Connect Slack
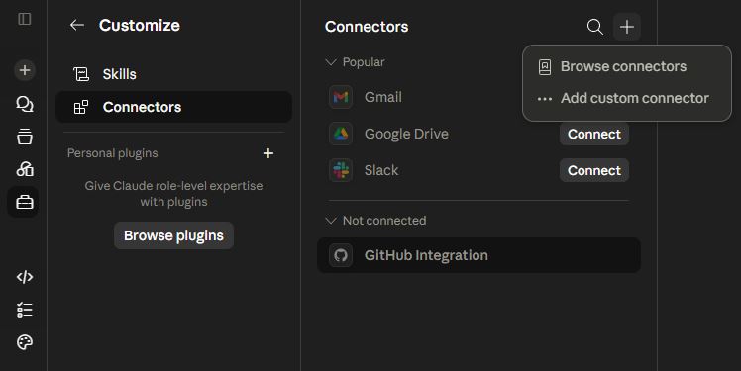This screenshot has height=371, width=741. tap(594, 170)
